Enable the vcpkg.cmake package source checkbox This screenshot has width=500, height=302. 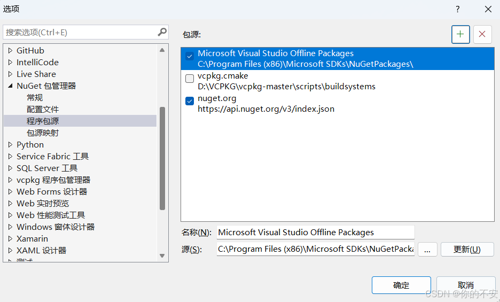click(190, 79)
